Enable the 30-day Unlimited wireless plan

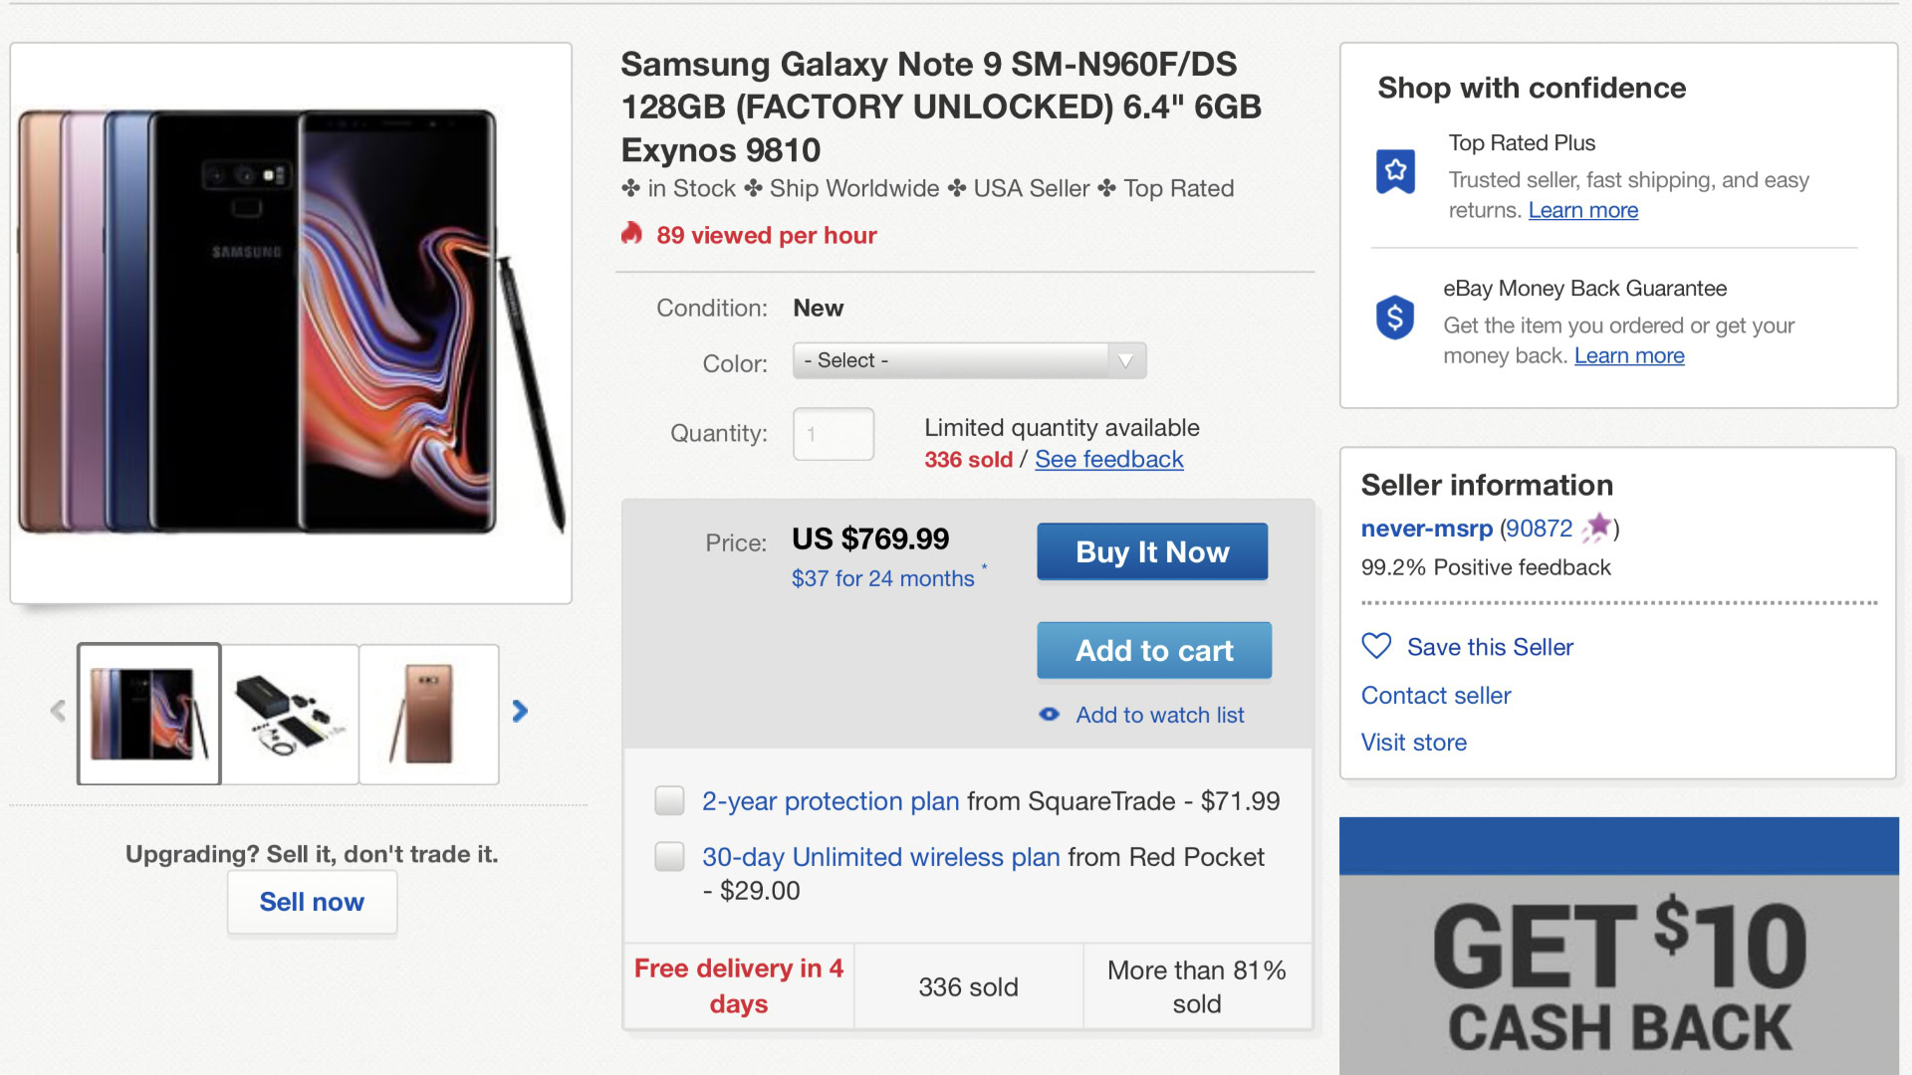tap(669, 856)
